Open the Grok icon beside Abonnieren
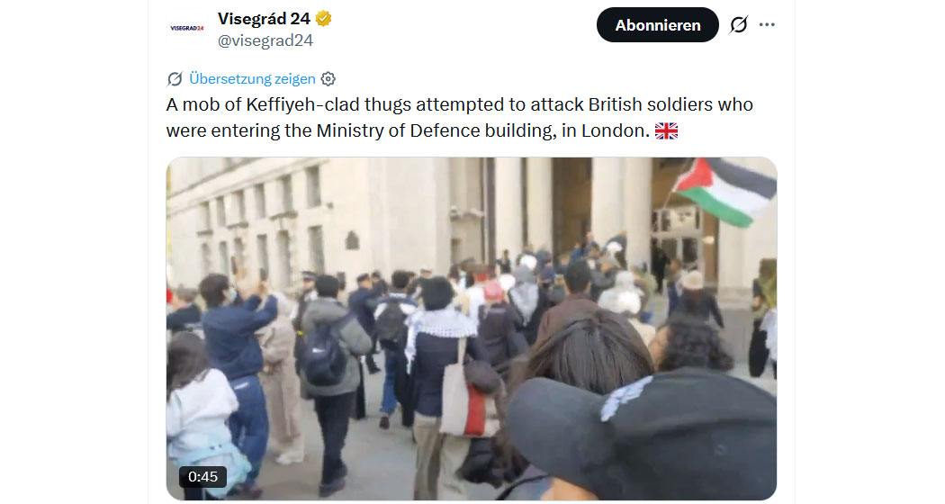945x504 pixels. 738,24
